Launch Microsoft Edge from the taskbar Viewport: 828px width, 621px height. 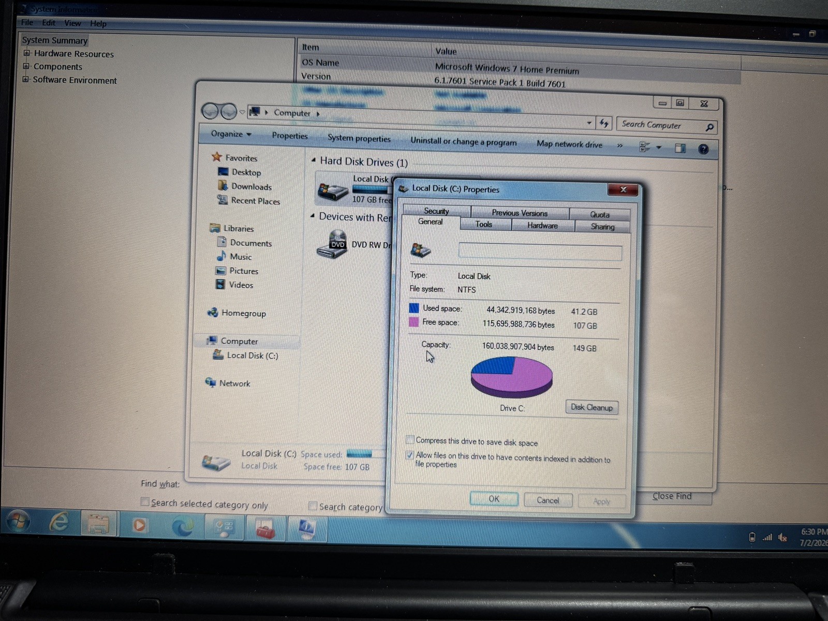(x=182, y=527)
